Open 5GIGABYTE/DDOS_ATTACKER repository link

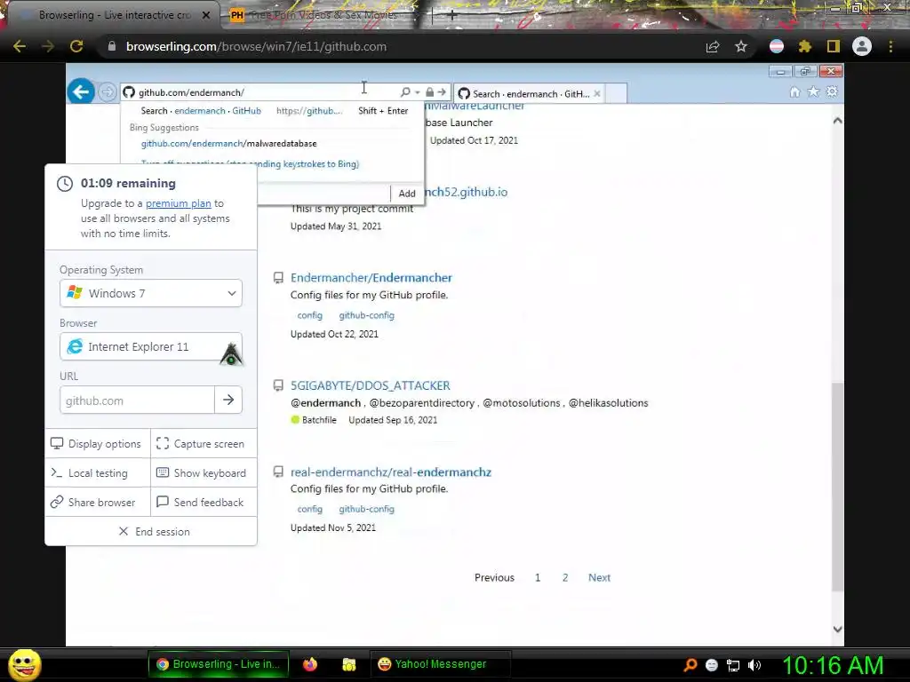pos(371,385)
